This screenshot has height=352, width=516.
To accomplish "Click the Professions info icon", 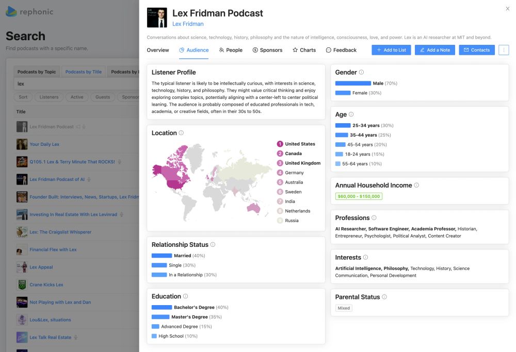I will click(374, 217).
